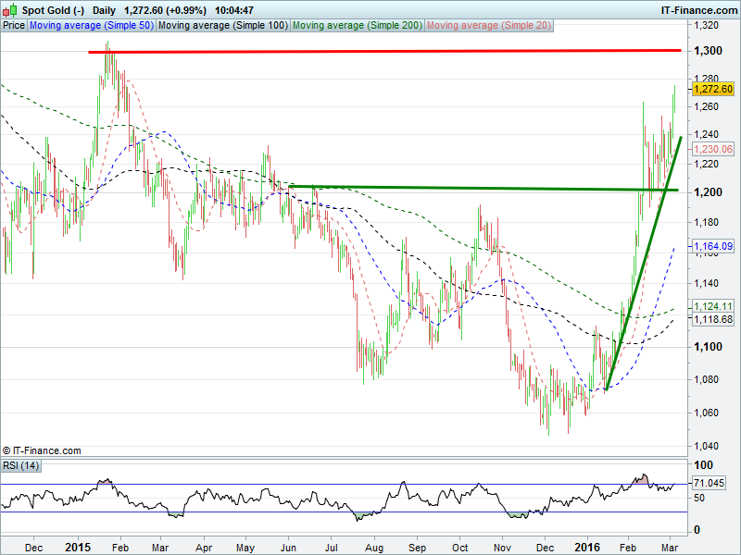Click the candlestick icon beside Spot Gold
Viewport: 741px width, 555px height.
(x=11, y=10)
